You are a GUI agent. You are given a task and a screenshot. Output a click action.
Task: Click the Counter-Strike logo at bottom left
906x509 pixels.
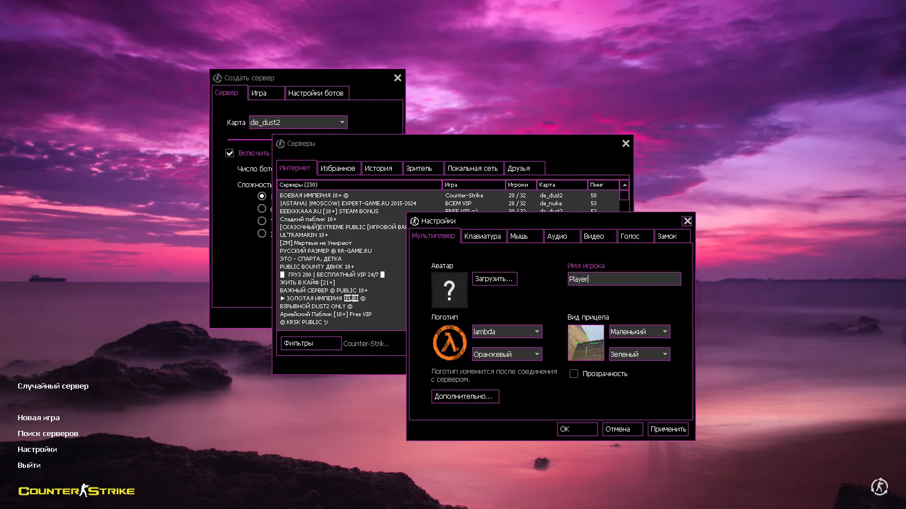coord(76,490)
